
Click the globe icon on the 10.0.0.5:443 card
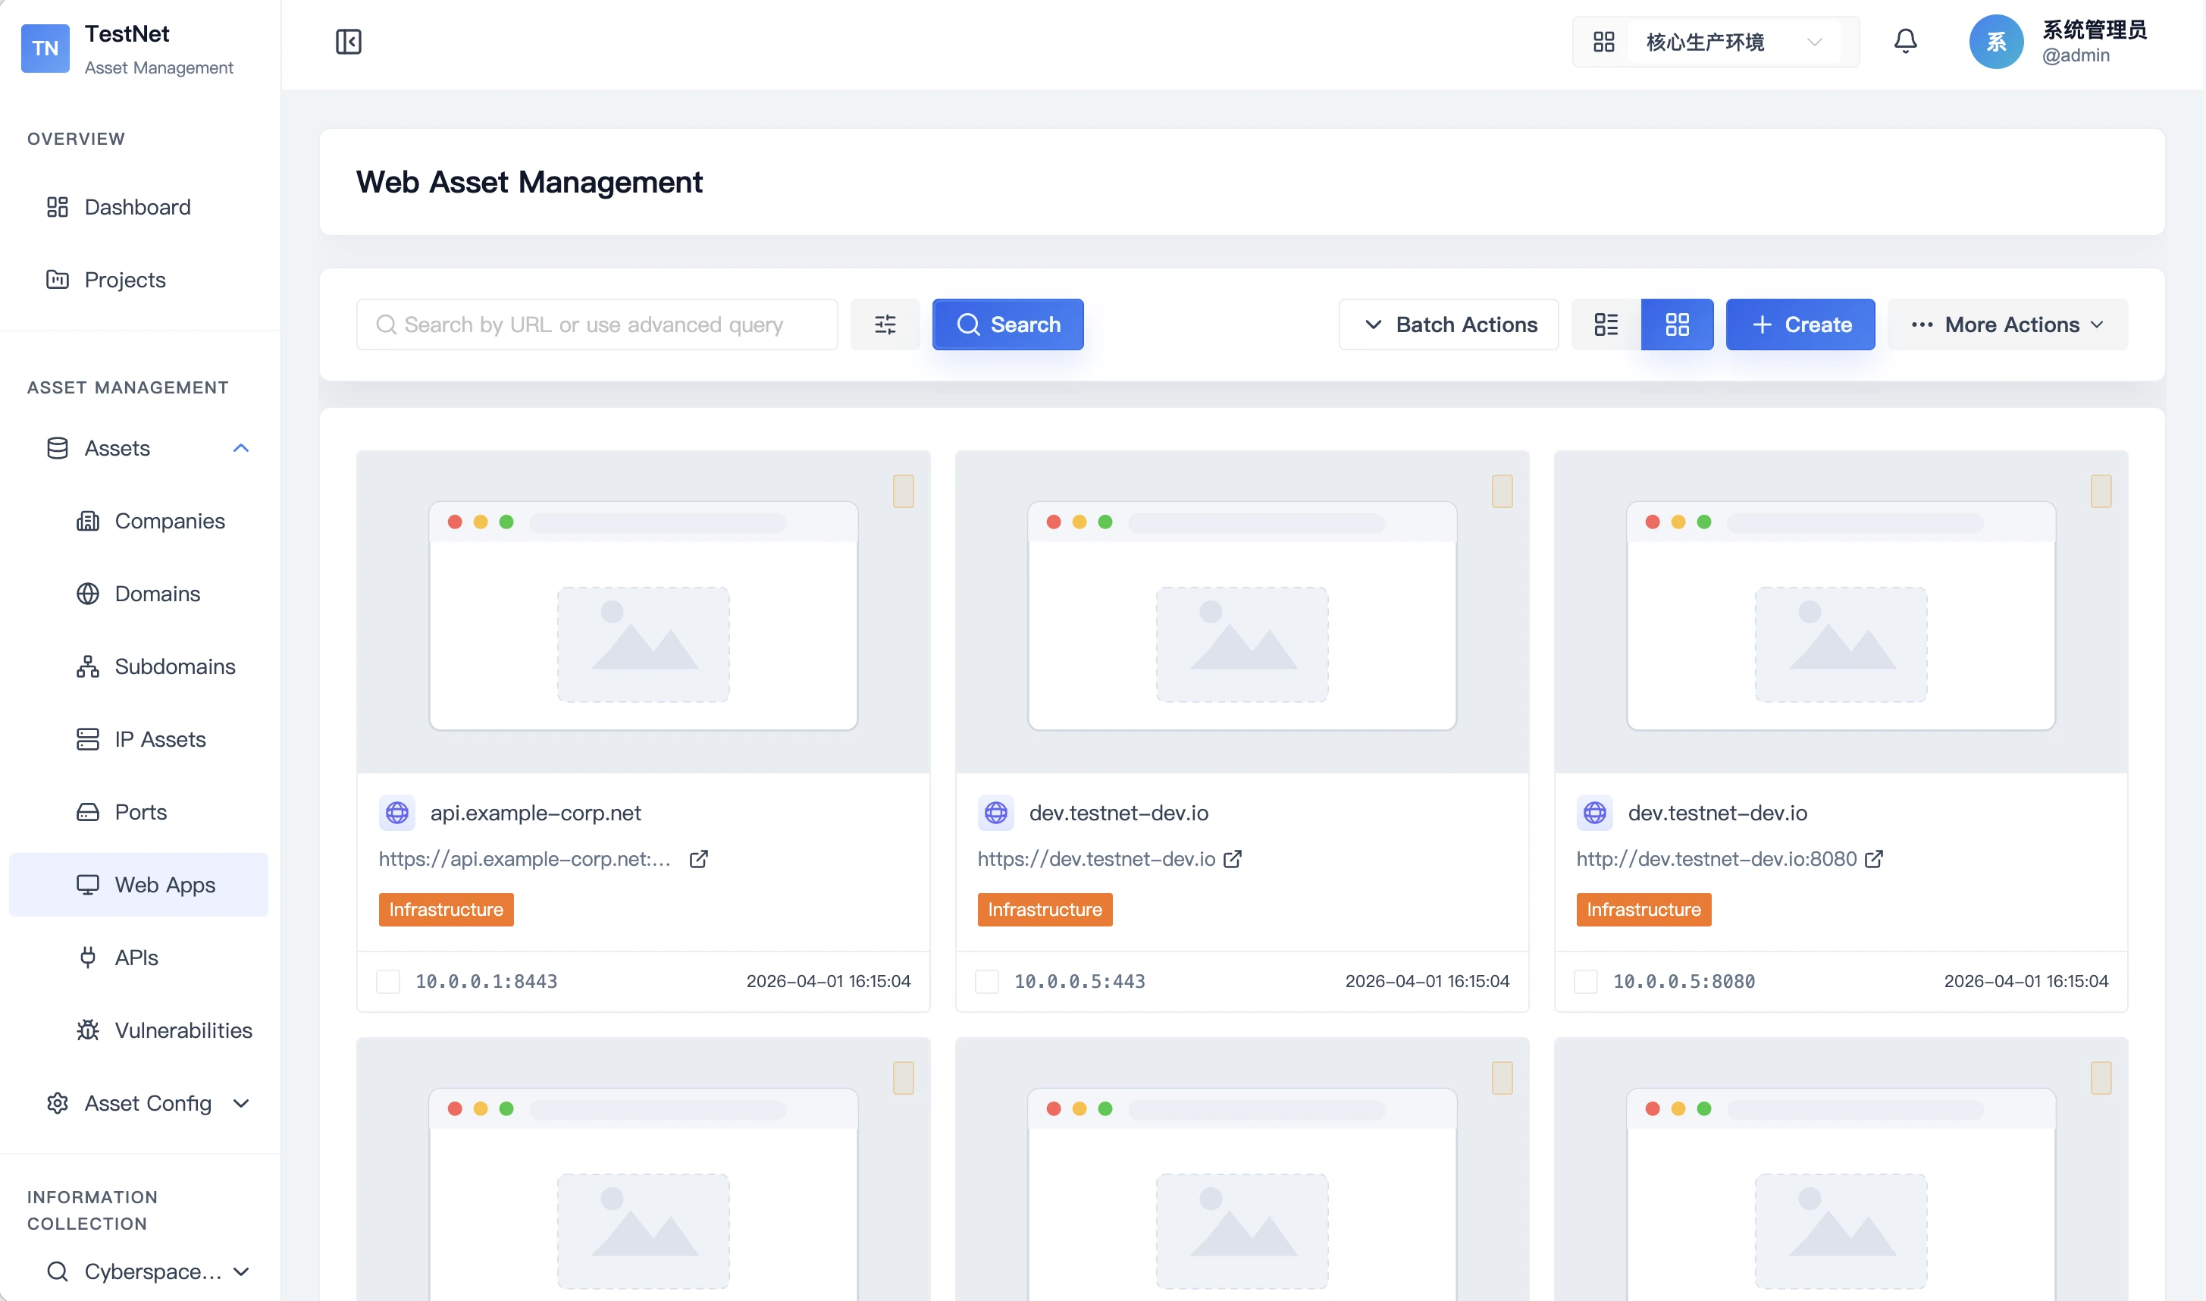995,813
